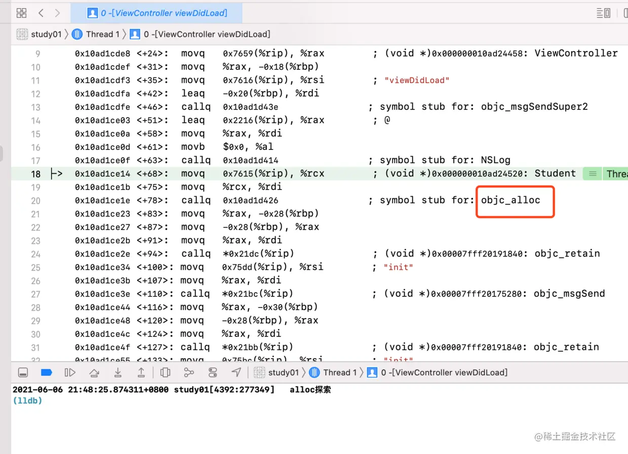Go forward with the right chevron
The image size is (628, 454).
coord(57,13)
